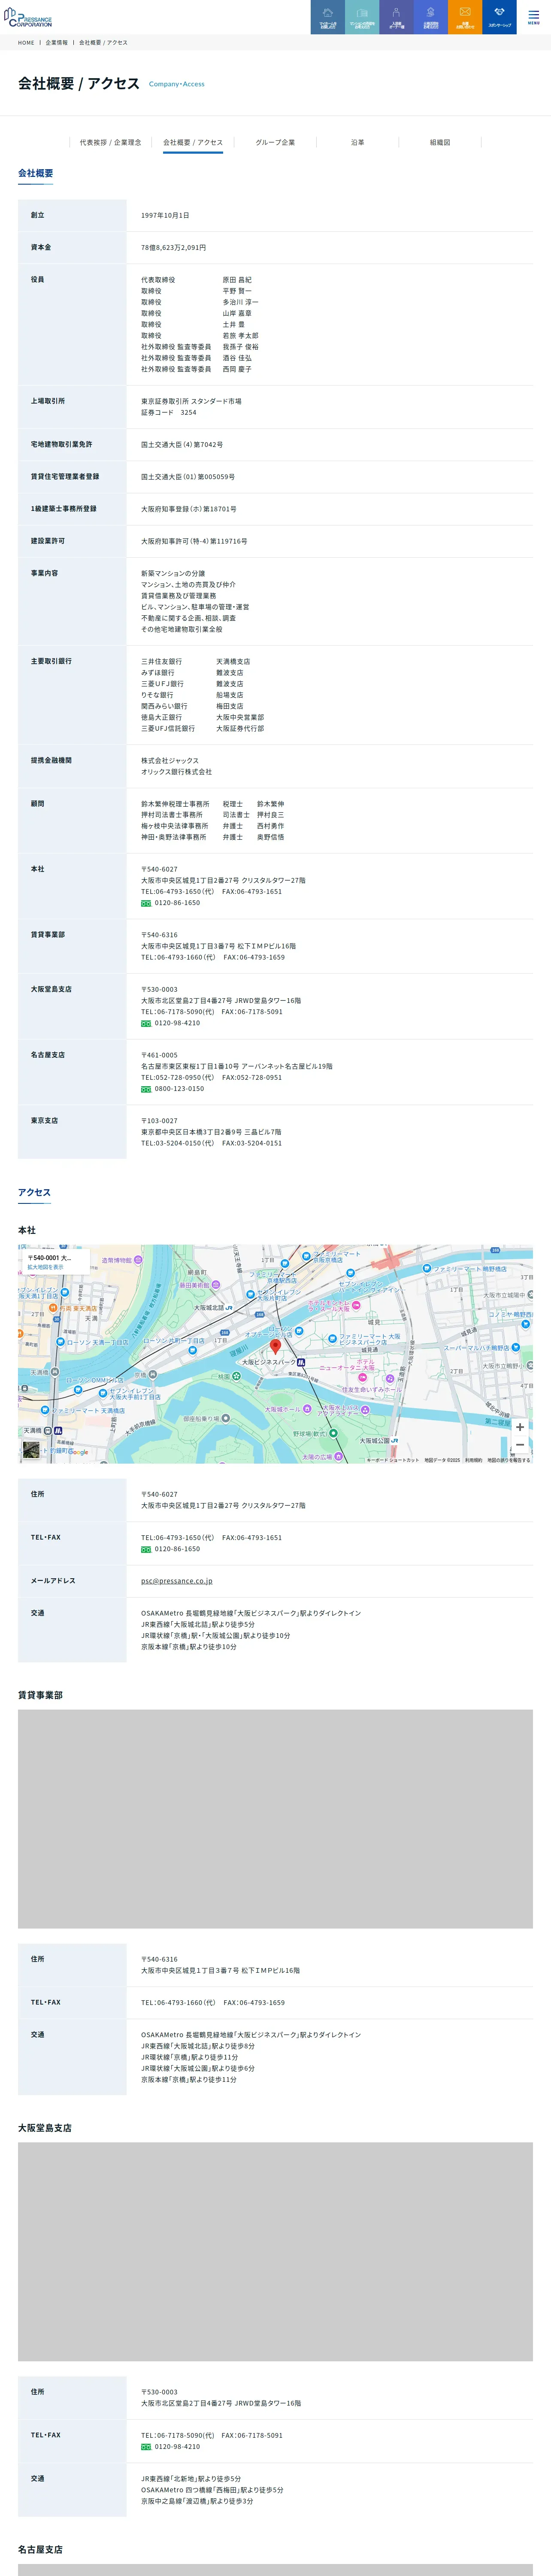Click 三井住友銀行 天満橋支店 row

[196, 661]
